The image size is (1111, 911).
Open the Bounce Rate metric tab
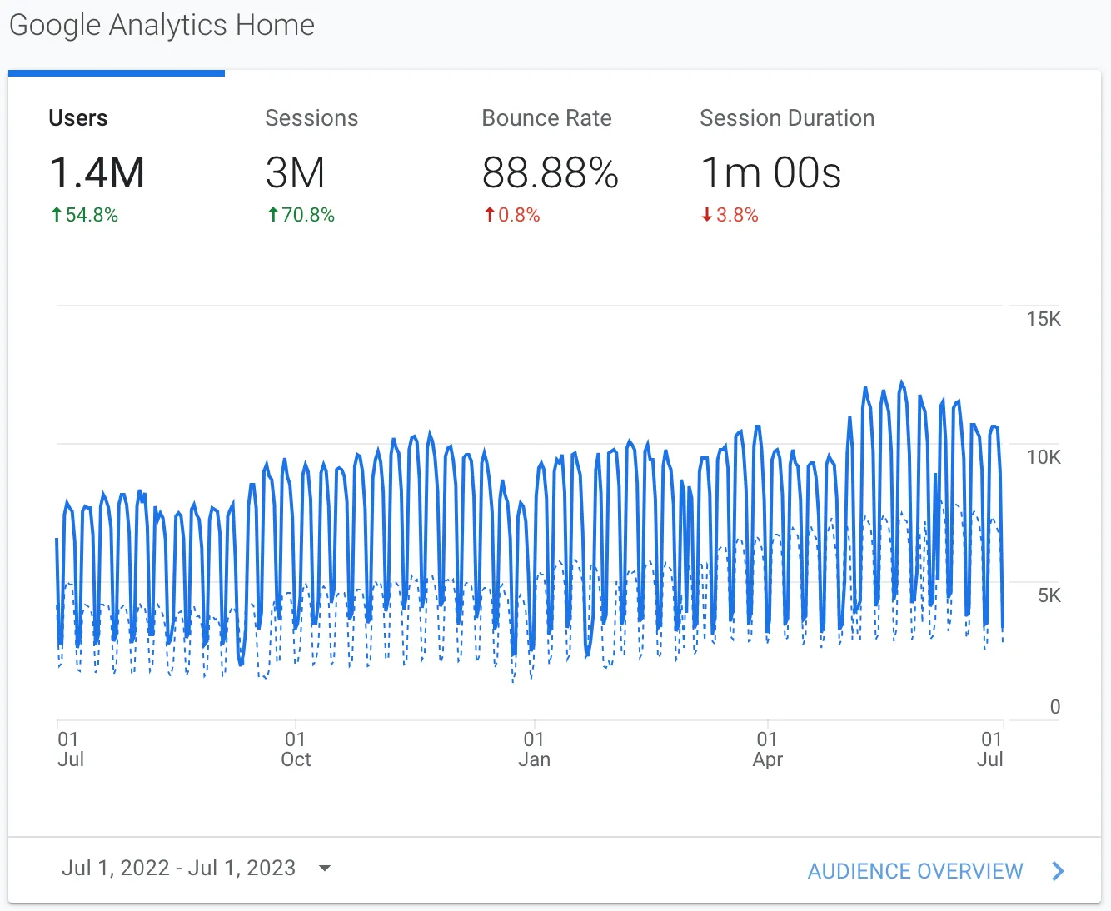tap(546, 118)
